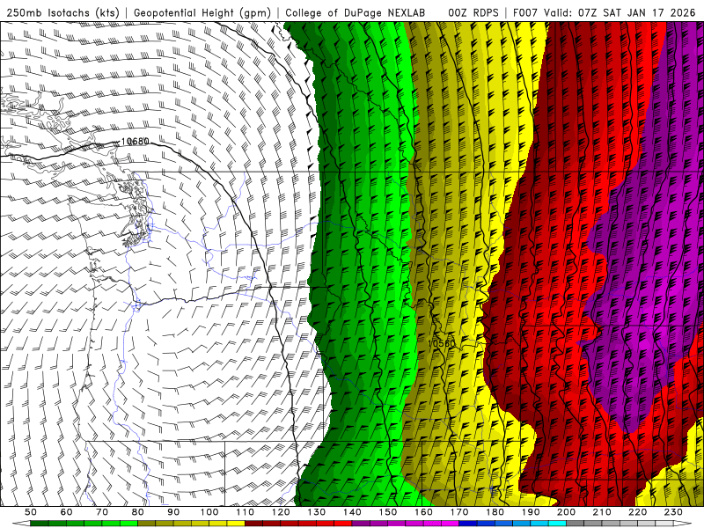Click the brightest yellow swatch in the color bar
Viewport: 704px width, 528px height.
236,523
